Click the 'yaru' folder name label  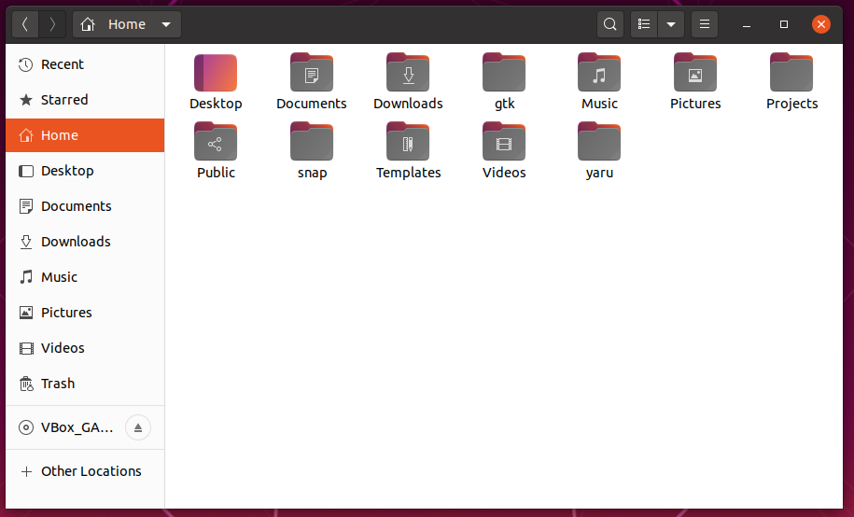point(599,174)
